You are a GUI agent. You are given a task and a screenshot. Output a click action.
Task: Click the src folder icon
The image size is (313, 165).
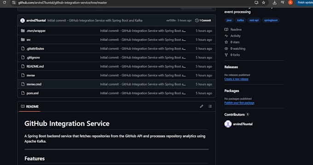(23, 40)
